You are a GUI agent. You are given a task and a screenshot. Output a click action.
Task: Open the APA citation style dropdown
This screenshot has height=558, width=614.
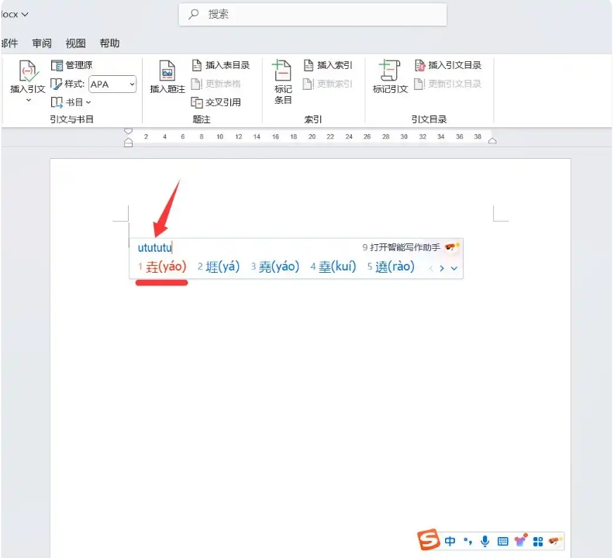[112, 84]
